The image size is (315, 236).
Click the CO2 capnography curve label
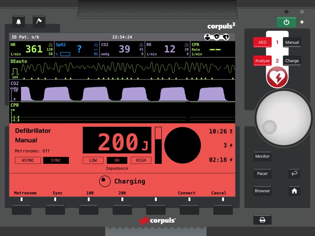14,83
